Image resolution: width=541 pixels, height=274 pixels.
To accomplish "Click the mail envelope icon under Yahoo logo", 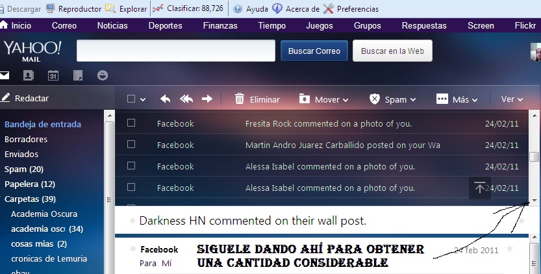I will 5,75.
